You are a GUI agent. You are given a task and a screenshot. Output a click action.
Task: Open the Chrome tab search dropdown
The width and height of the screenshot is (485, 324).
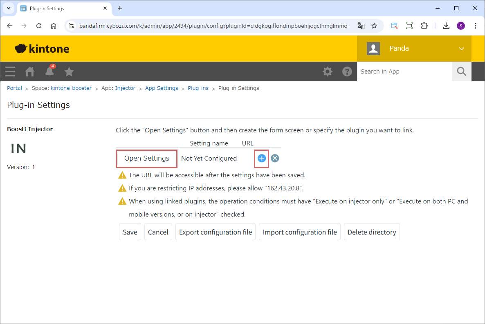coord(8,8)
